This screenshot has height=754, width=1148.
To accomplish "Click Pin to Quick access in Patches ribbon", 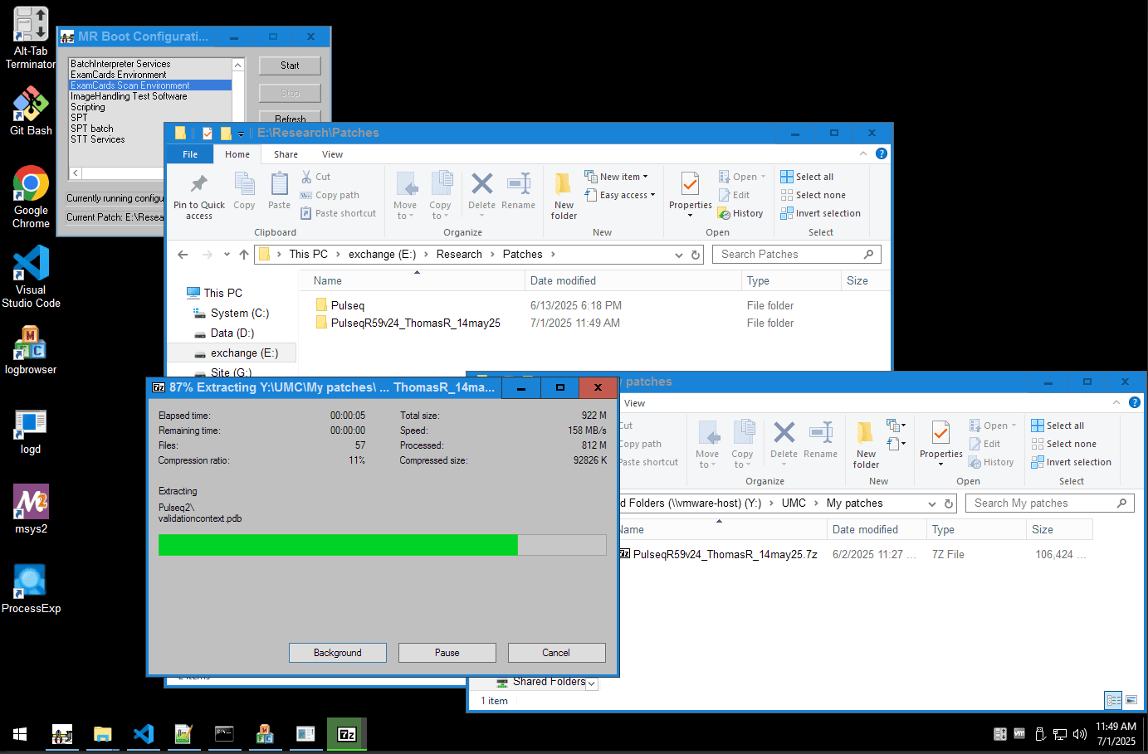I will (x=199, y=197).
